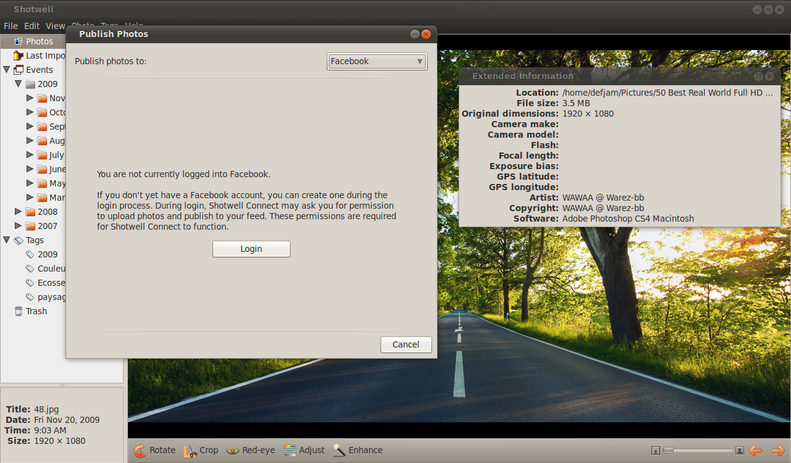Click the Rotate tool icon
The width and height of the screenshot is (791, 463).
click(x=140, y=451)
